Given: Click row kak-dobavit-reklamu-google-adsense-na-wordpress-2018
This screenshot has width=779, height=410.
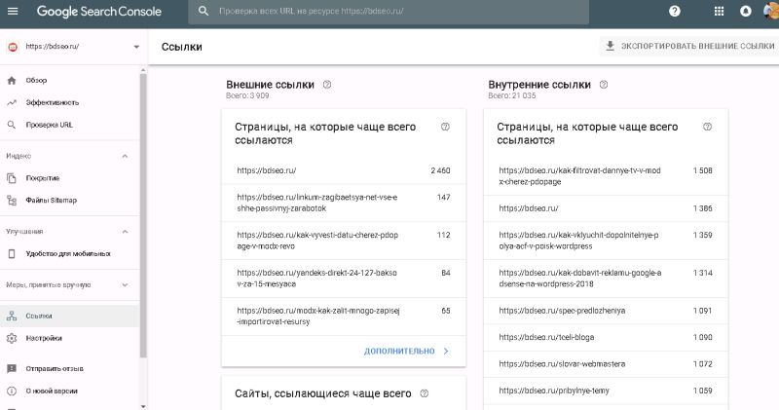Looking at the screenshot, I should pyautogui.click(x=606, y=279).
